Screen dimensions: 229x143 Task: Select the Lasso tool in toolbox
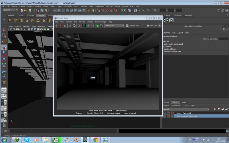pos(4,36)
